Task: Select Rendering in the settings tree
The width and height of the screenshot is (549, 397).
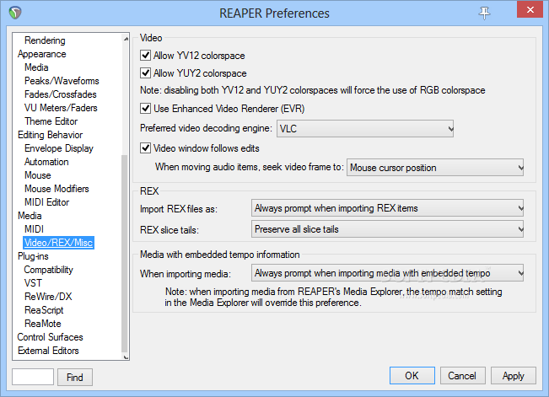Action: (x=45, y=40)
